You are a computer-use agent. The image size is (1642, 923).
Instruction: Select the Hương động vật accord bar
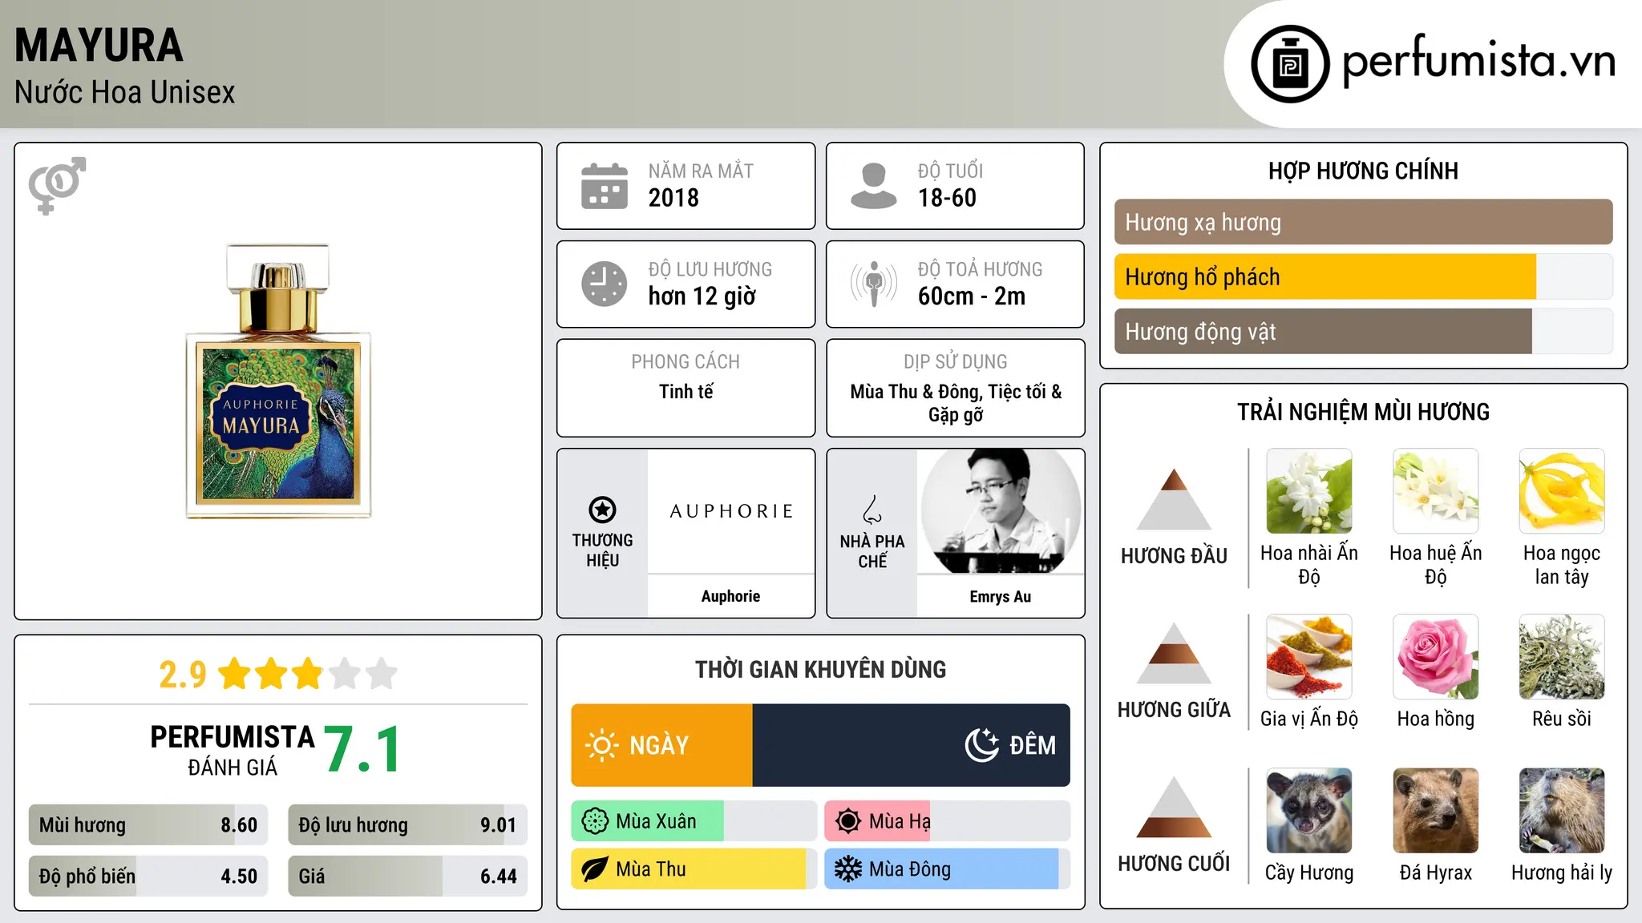1363,331
